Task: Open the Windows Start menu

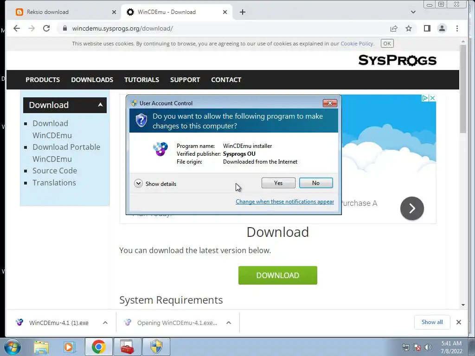Action: pos(13,347)
